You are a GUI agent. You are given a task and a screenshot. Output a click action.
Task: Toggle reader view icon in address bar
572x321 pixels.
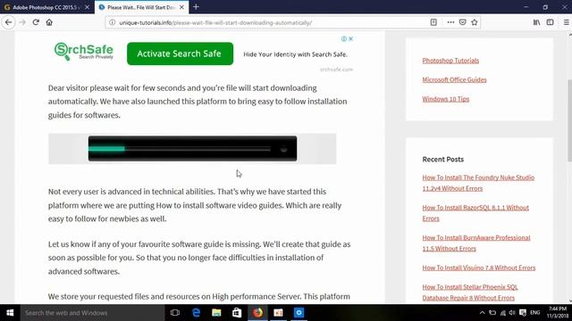[x=433, y=22]
